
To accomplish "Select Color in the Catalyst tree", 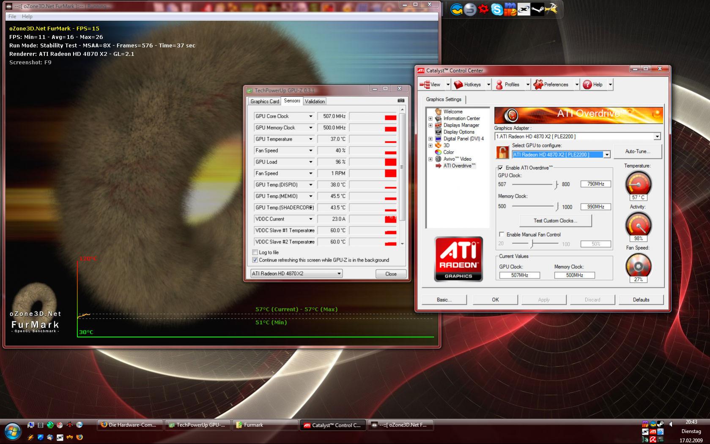I will coord(449,152).
